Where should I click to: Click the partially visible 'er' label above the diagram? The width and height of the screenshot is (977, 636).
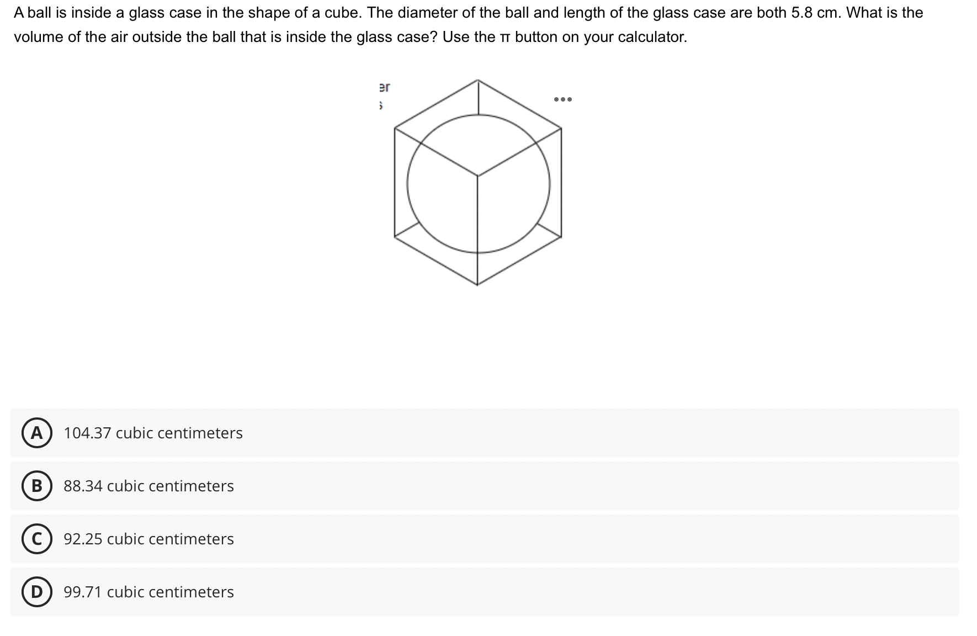coord(384,87)
